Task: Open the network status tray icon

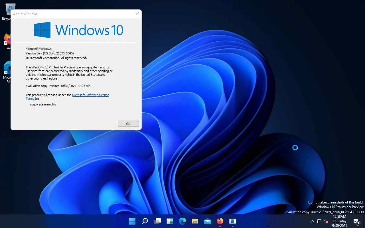Action: click(x=319, y=221)
